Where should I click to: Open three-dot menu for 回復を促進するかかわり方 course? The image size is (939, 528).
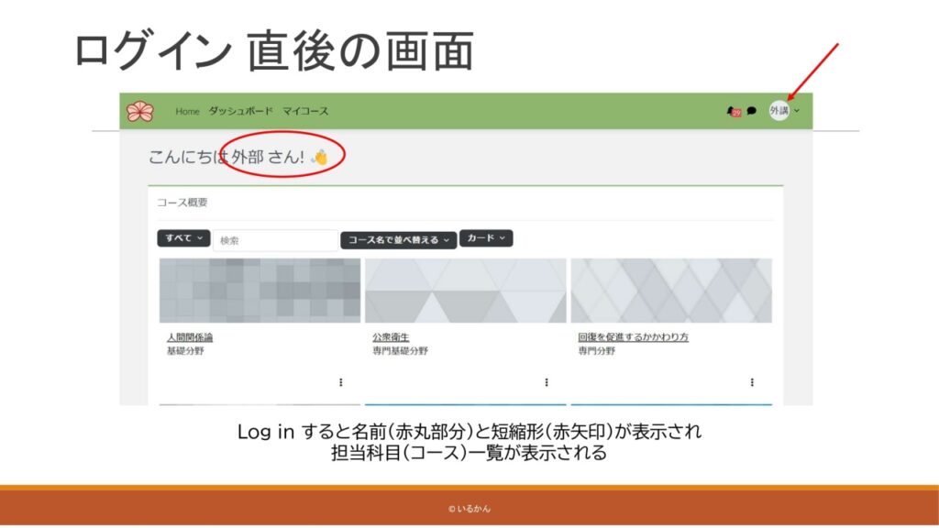pos(752,382)
